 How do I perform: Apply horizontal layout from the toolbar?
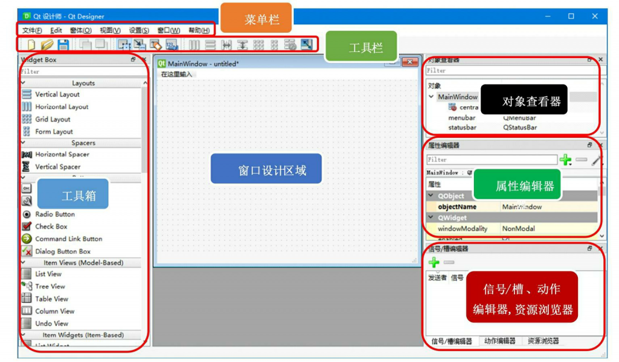point(194,45)
